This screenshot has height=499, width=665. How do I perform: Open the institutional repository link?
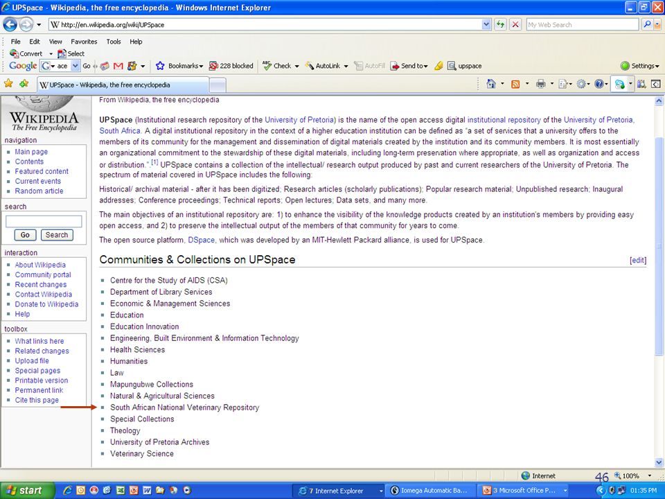(x=504, y=120)
